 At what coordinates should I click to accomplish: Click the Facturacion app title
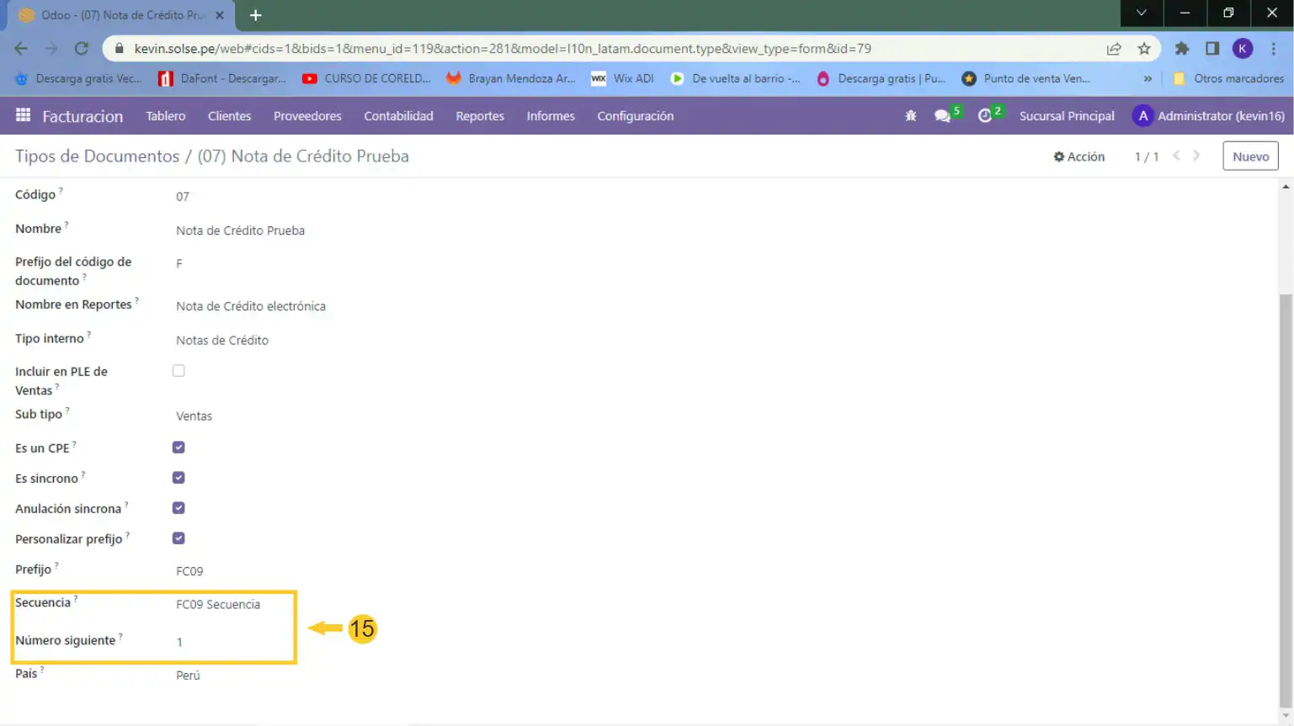[83, 116]
